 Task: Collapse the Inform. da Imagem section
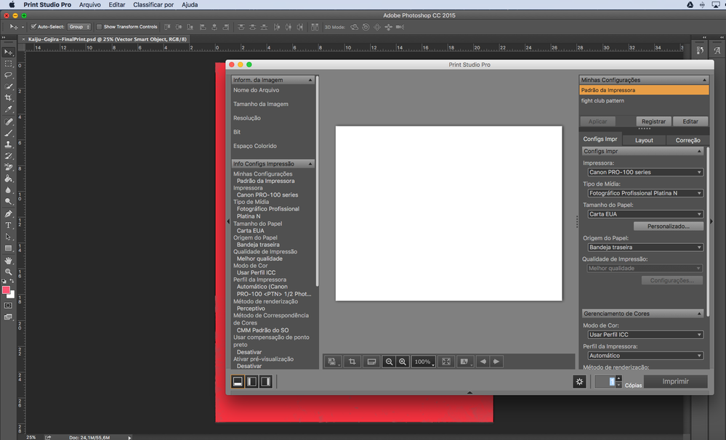tap(310, 80)
